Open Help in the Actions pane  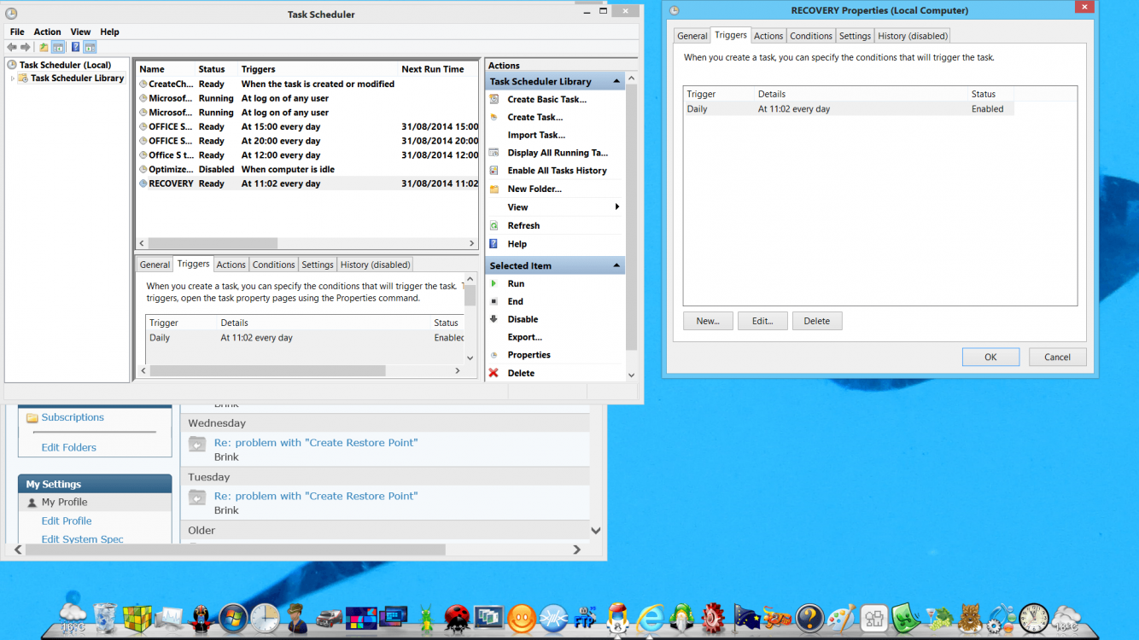click(517, 244)
